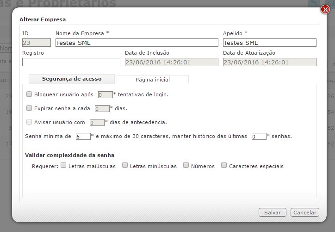Viewport: 335px width, 232px height.
Task: Enable the Números complexity checkbox
Action: click(x=186, y=165)
